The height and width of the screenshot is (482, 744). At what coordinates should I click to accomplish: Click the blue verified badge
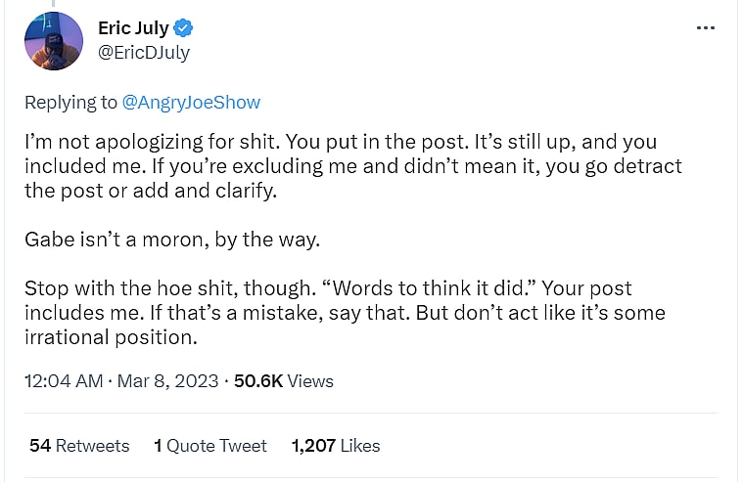pyautogui.click(x=184, y=28)
